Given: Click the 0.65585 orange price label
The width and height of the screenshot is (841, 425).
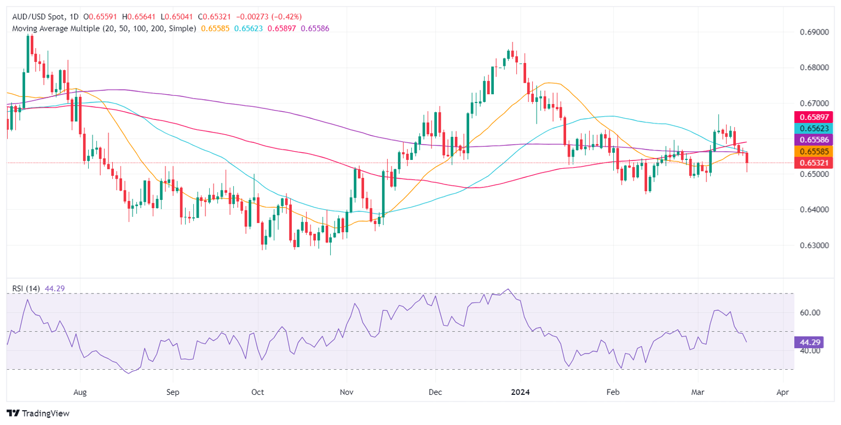Looking at the screenshot, I should click(x=813, y=151).
